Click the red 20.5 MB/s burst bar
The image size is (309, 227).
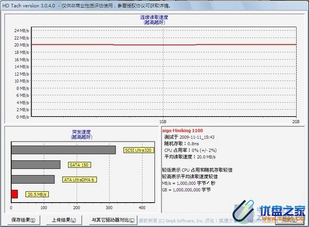14,194
